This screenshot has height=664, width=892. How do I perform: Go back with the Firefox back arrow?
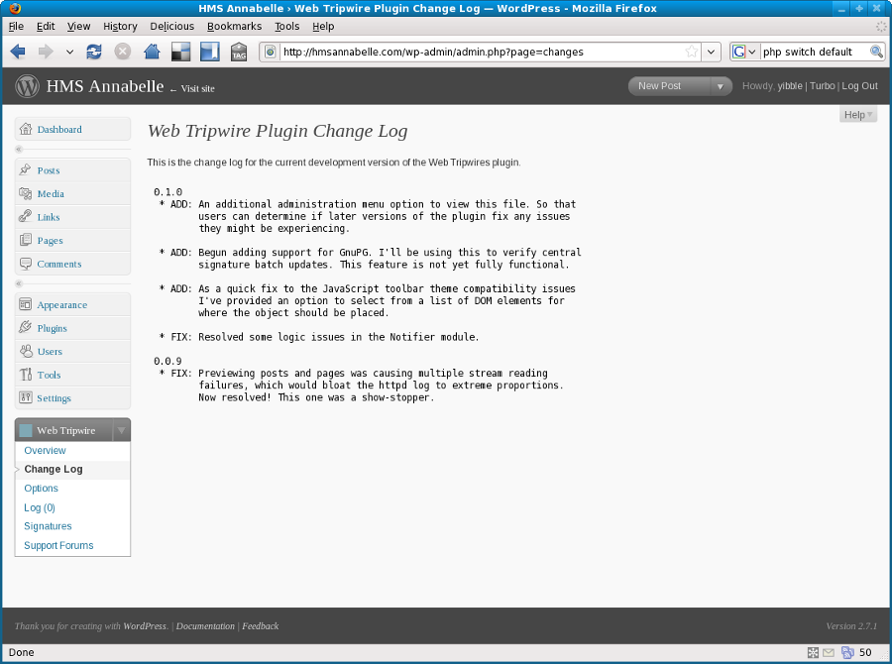pyautogui.click(x=18, y=52)
